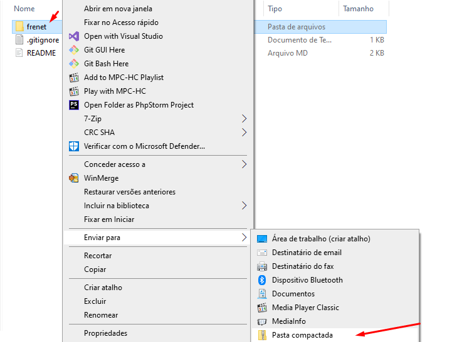Click the Microsoft Defender shield icon
This screenshot has width=457, height=342.
point(73,146)
